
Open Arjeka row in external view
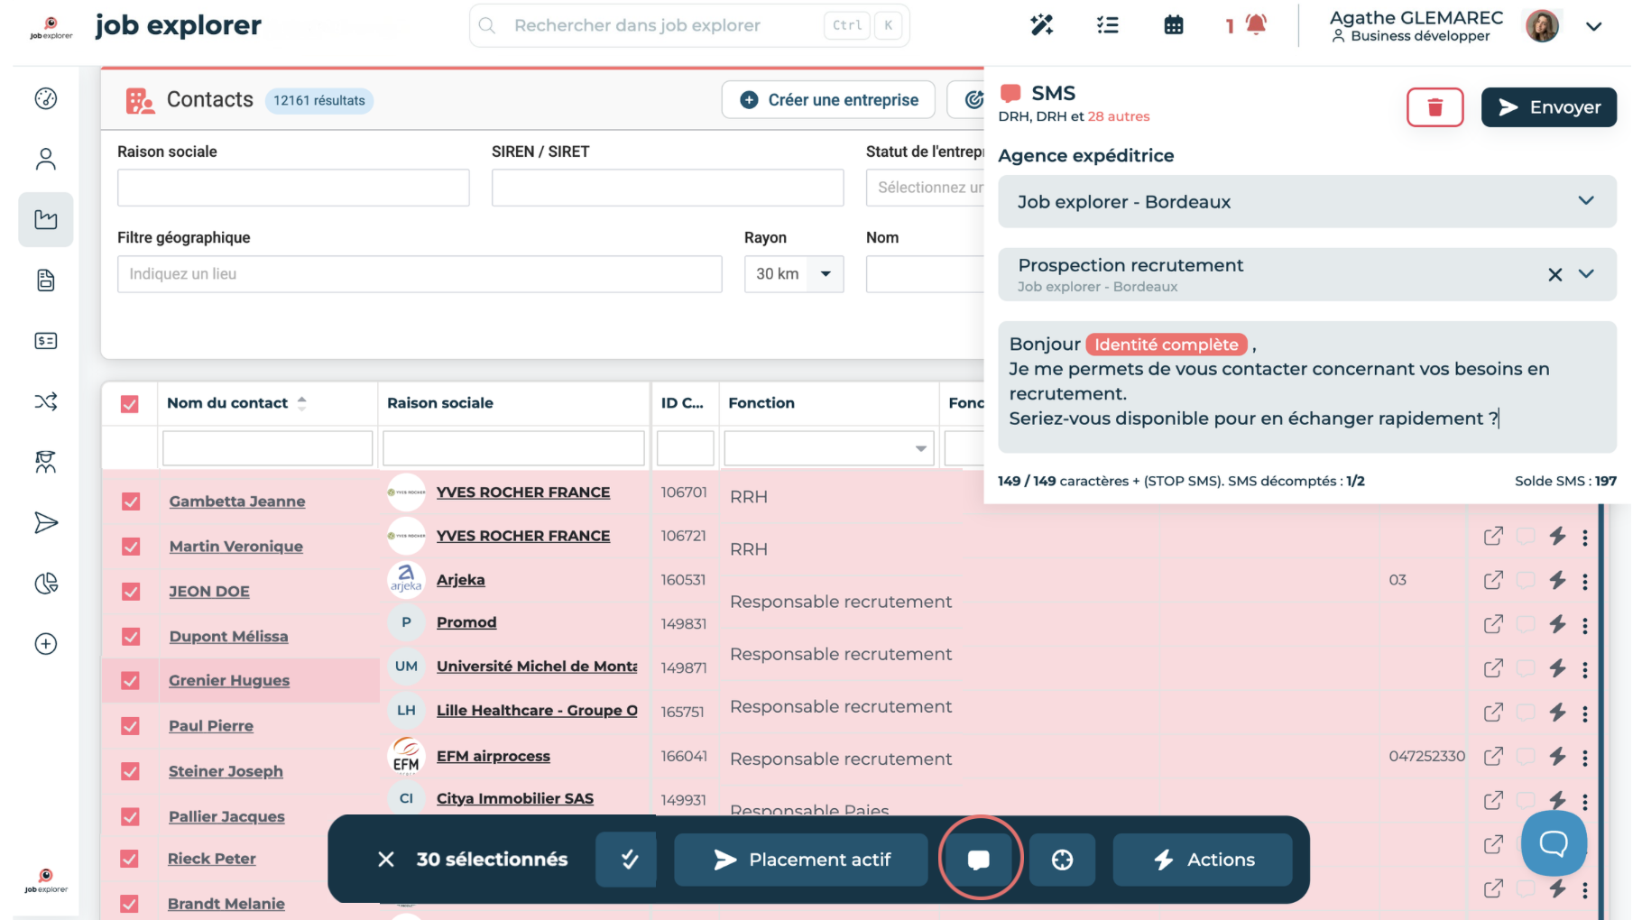click(x=1493, y=580)
